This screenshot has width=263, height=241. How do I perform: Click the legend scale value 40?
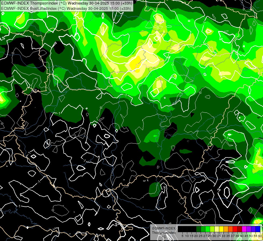(242, 236)
